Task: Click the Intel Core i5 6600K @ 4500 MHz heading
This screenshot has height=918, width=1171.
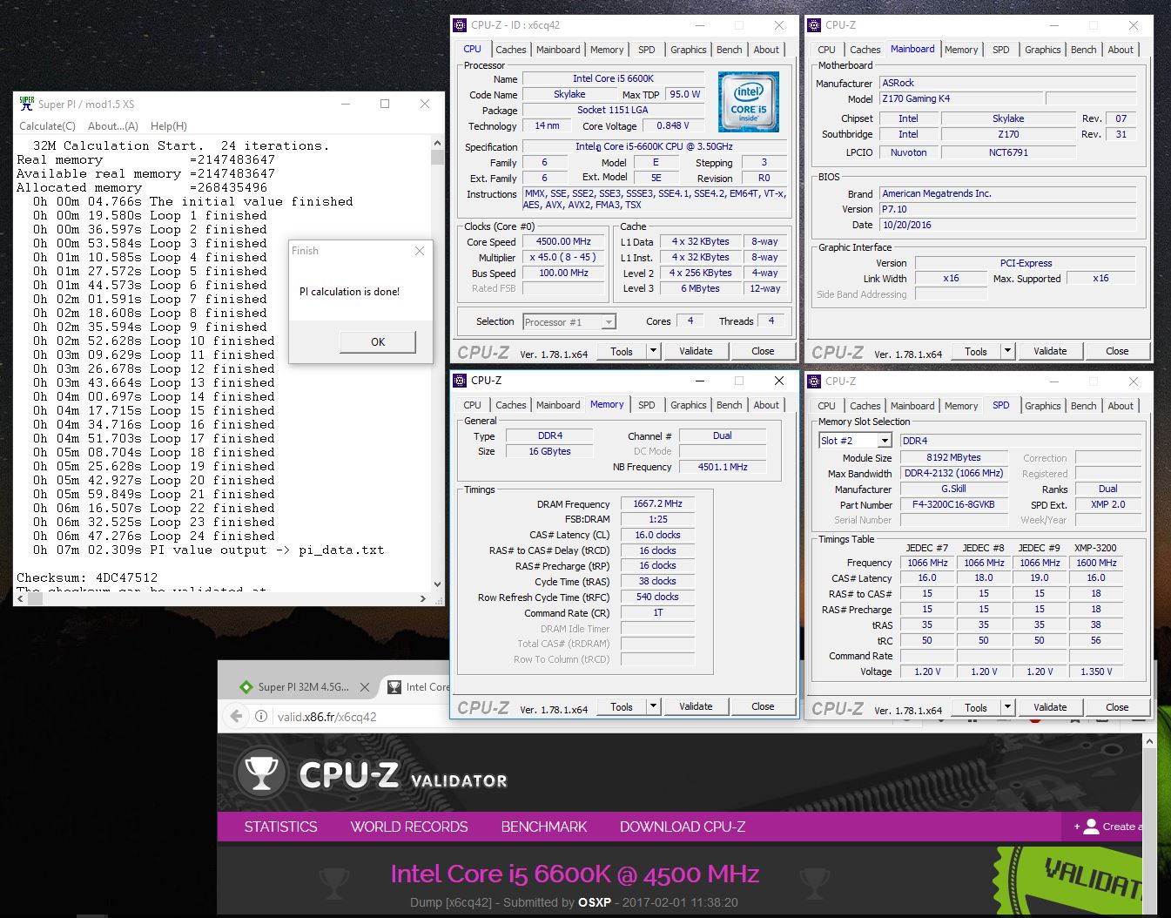Action: point(575,874)
